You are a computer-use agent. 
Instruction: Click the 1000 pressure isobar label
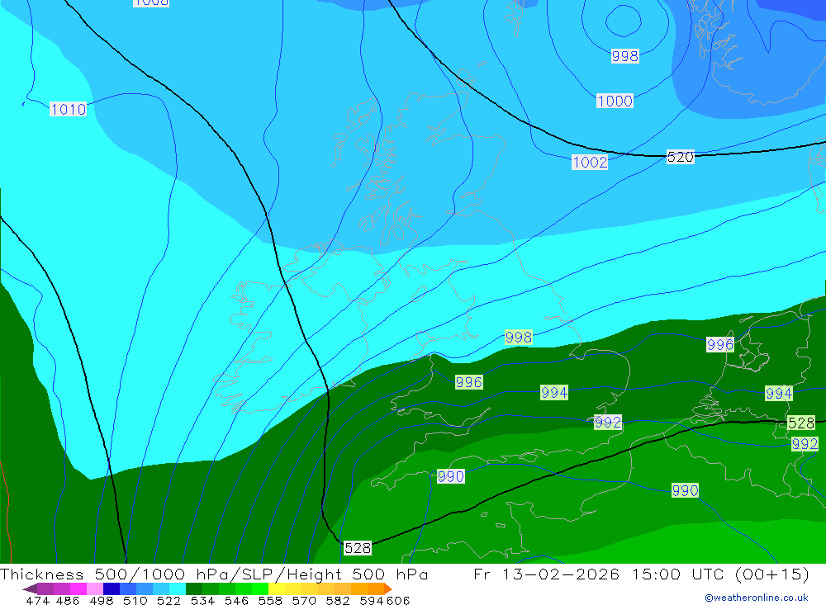pyautogui.click(x=615, y=101)
